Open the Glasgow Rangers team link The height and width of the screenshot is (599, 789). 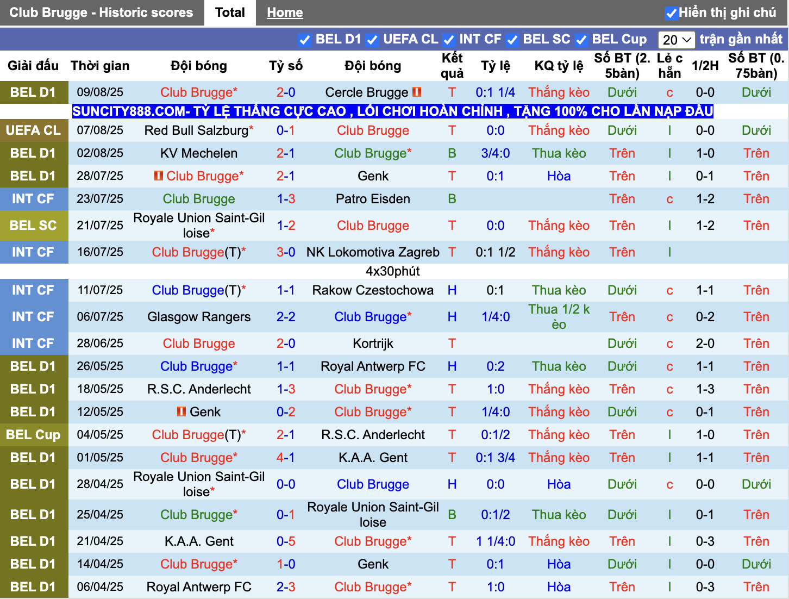coord(199,317)
